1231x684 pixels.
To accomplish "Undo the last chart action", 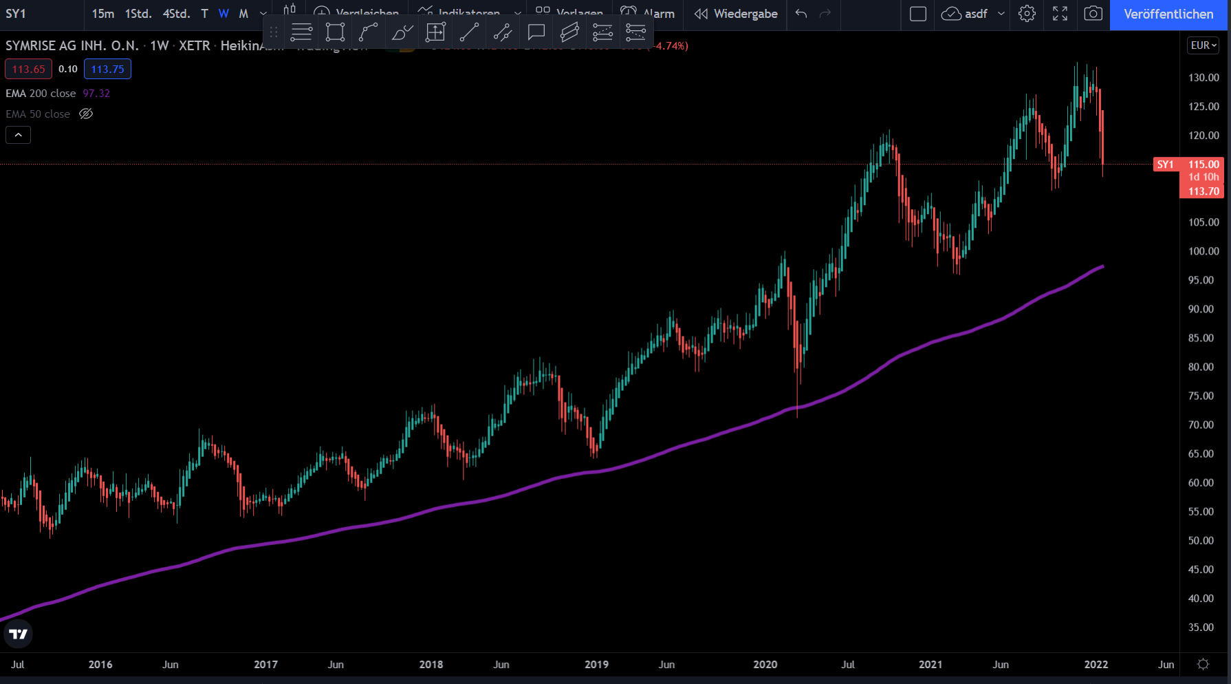I will 801,14.
